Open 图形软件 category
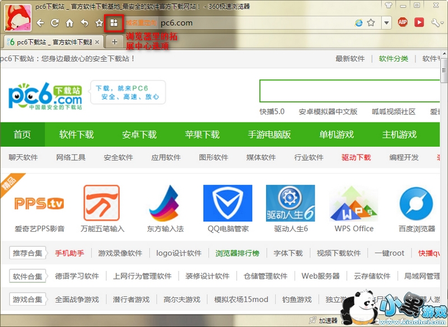Screen dimensions: 448x327 [x=213, y=157]
